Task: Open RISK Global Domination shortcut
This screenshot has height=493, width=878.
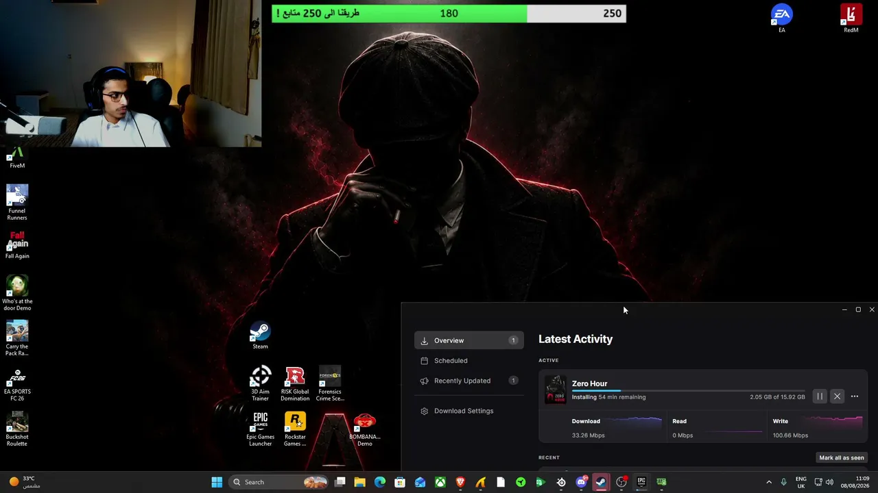Action: pyautogui.click(x=295, y=383)
